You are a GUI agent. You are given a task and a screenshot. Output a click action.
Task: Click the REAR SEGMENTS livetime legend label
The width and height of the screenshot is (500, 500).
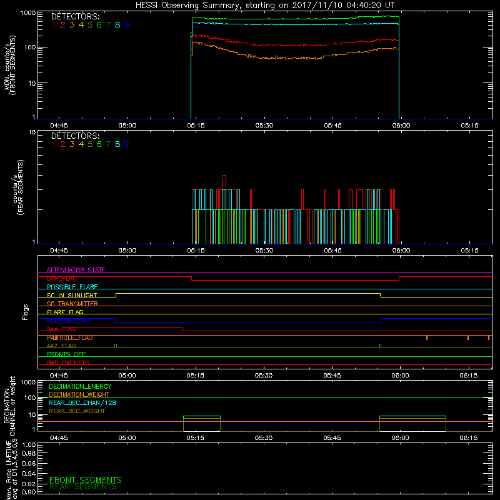[x=83, y=487]
